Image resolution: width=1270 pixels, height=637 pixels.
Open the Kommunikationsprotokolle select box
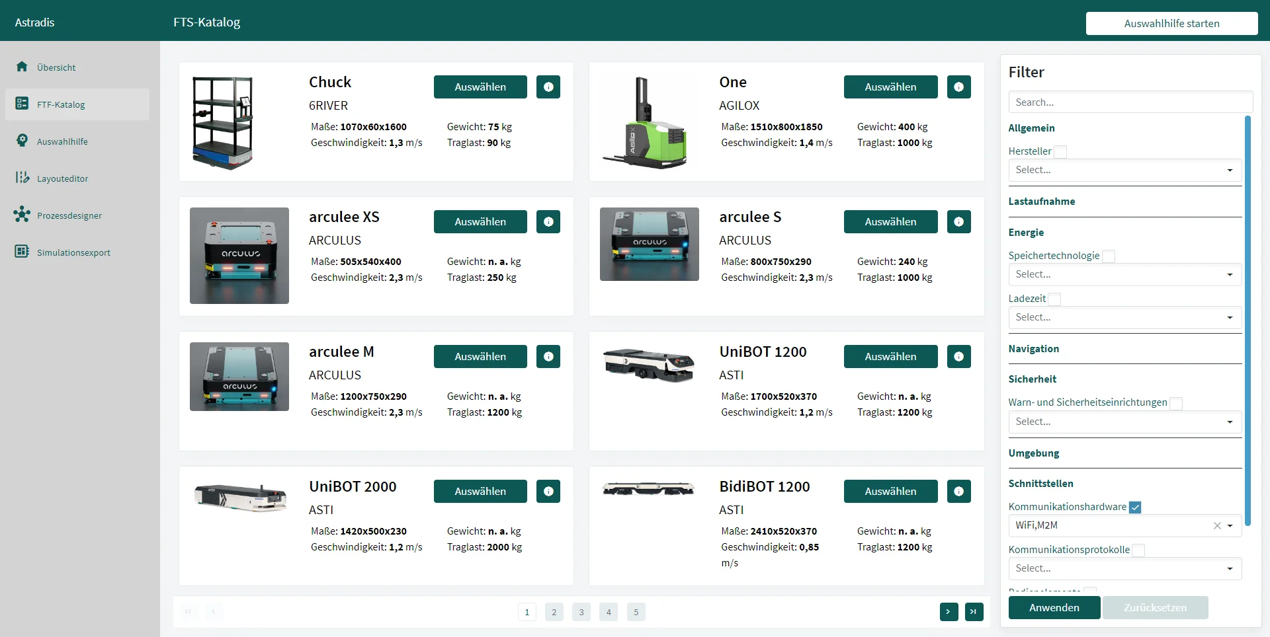1124,568
